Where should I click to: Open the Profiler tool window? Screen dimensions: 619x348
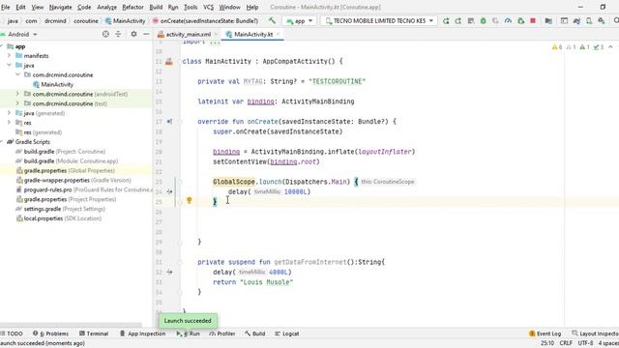point(222,333)
